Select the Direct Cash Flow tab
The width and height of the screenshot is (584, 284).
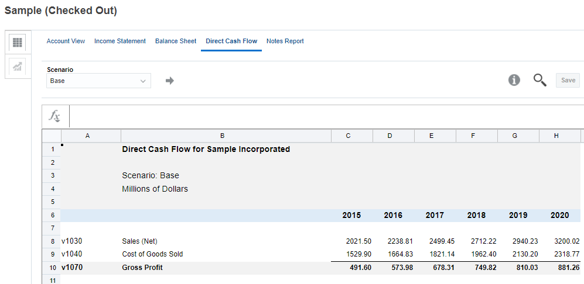coord(231,41)
